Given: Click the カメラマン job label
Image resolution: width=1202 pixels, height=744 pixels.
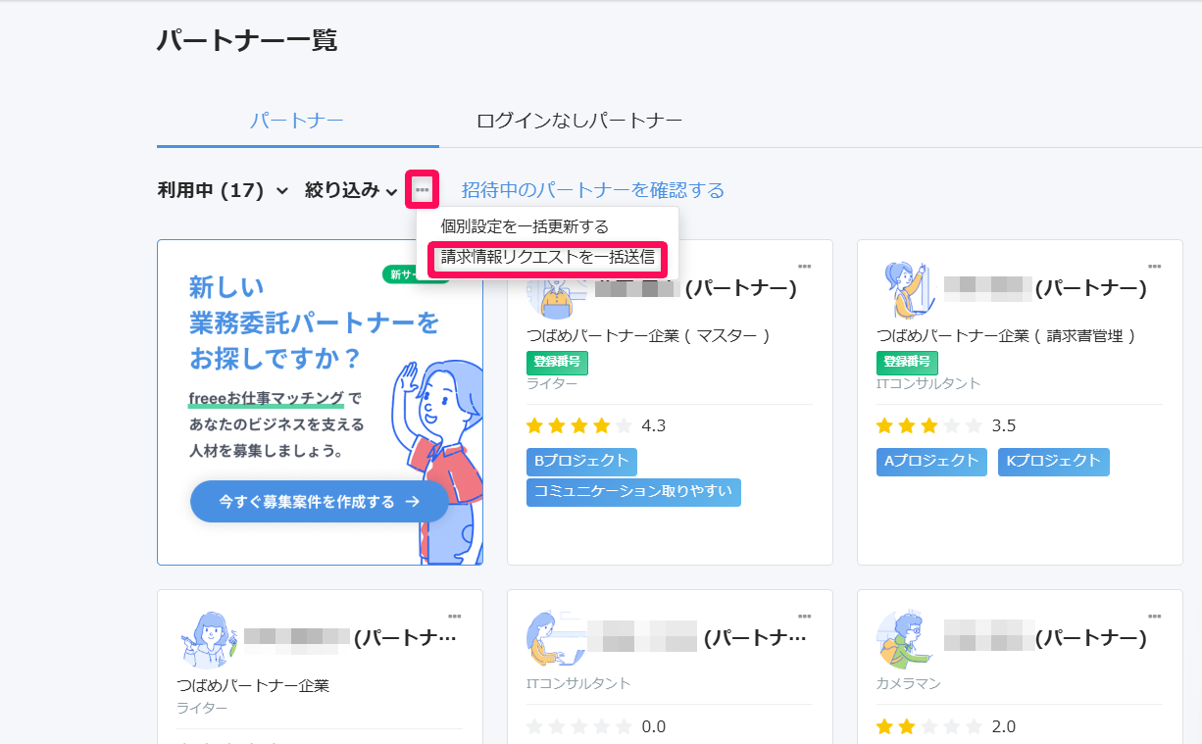Looking at the screenshot, I should click(x=909, y=683).
